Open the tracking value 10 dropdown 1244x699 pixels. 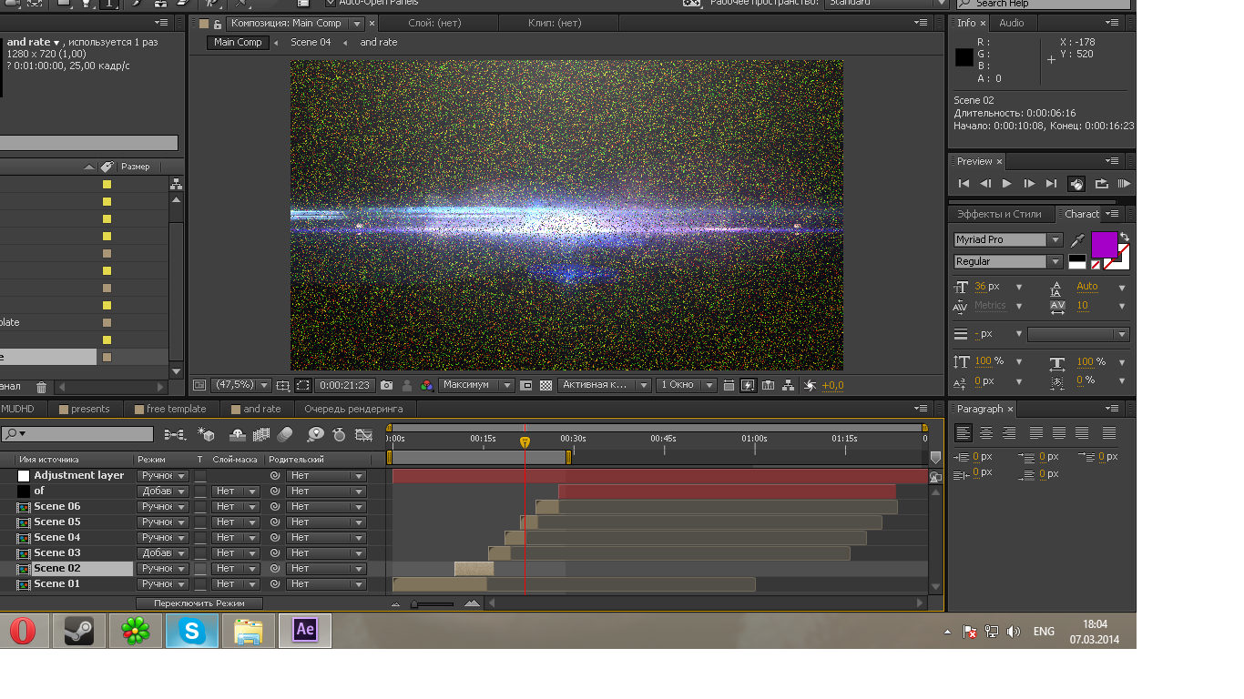pyautogui.click(x=1122, y=306)
